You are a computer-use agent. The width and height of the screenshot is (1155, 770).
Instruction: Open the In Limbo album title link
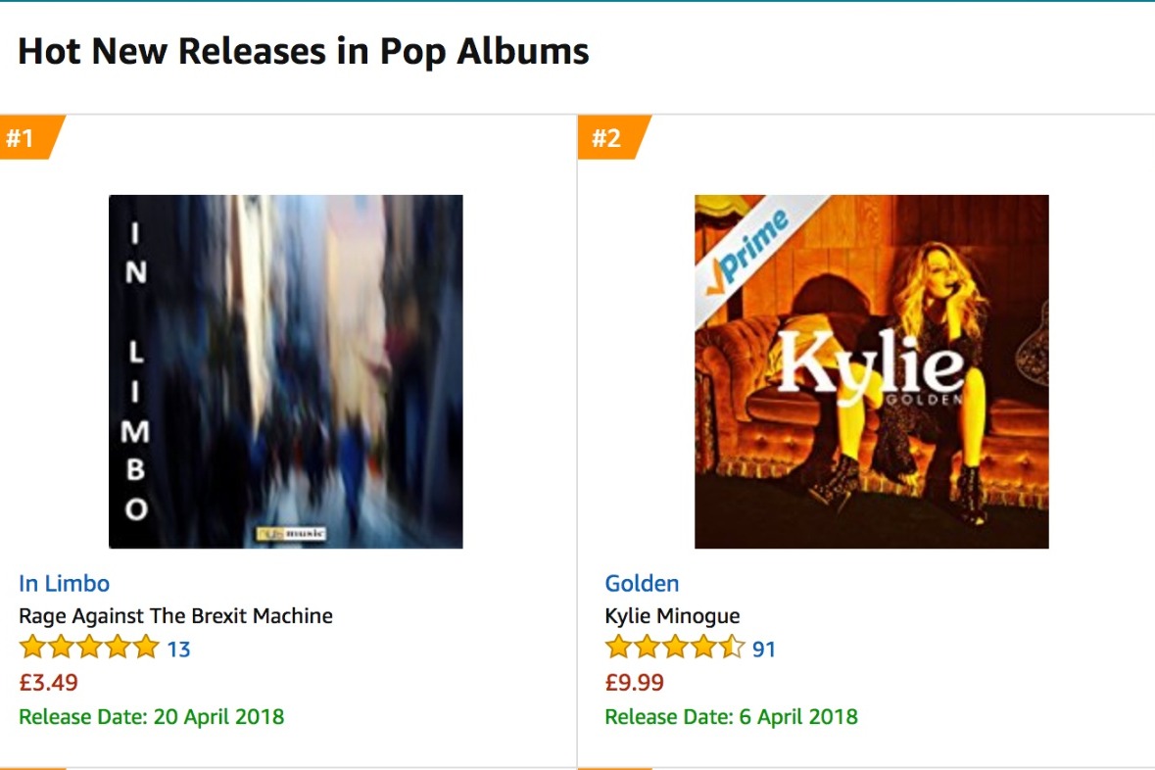click(64, 583)
